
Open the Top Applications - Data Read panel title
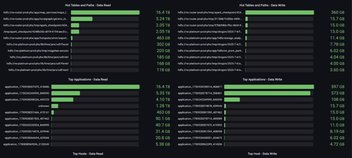click(88, 79)
